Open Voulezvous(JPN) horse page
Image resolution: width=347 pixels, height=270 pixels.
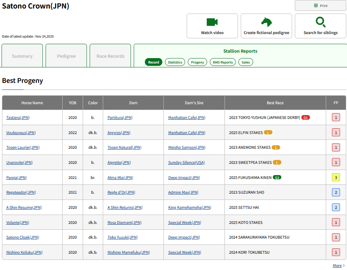pyautogui.click(x=21, y=132)
